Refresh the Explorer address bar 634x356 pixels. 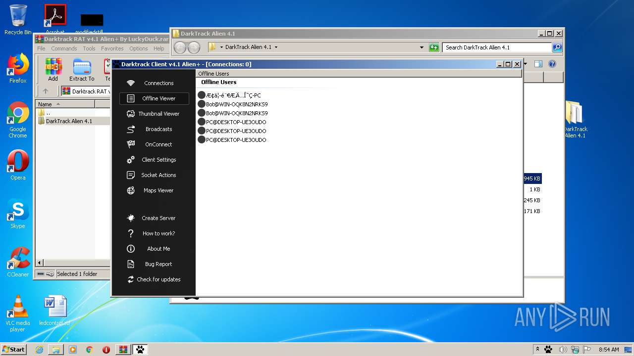[x=434, y=47]
